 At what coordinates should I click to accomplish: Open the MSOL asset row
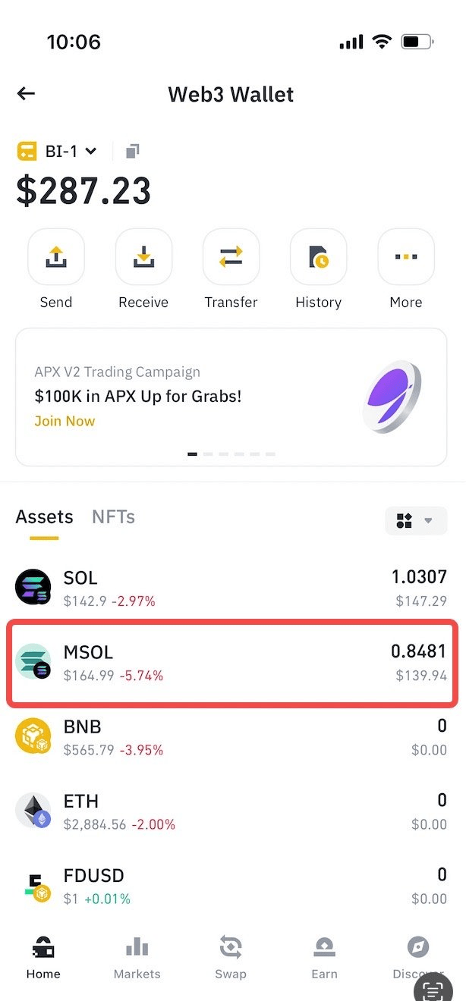coord(232,663)
